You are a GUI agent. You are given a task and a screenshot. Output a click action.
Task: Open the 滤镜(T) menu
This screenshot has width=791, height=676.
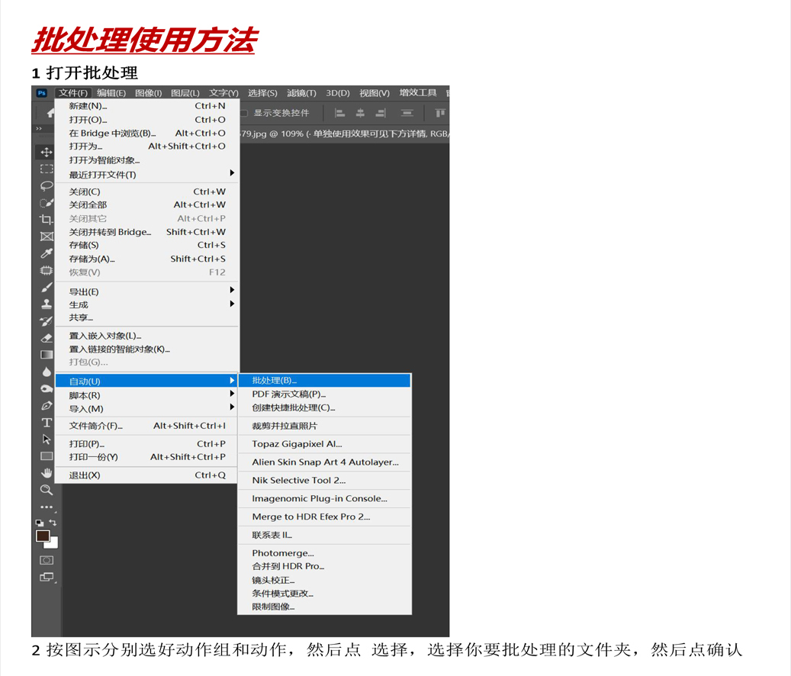coord(301,93)
